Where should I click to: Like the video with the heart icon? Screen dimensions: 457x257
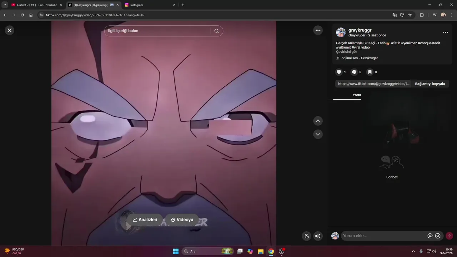point(339,72)
